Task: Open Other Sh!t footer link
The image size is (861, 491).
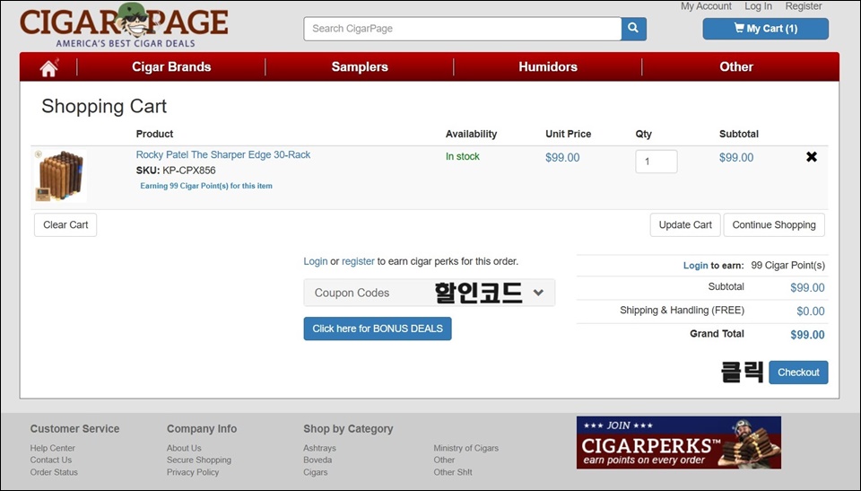Action: [453, 472]
